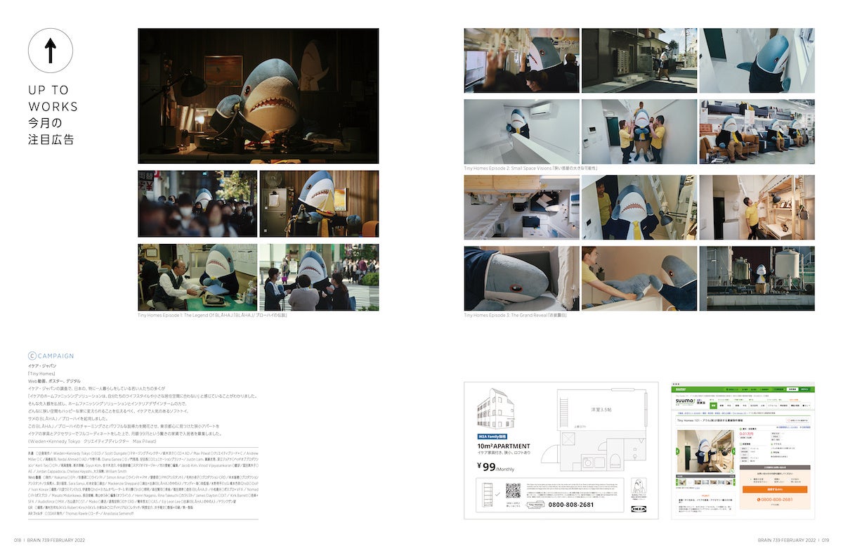Viewport: 843px width, 556px height.
Task: Open image of yellow-shirt man at wooden shelves
Action: [x=757, y=207]
